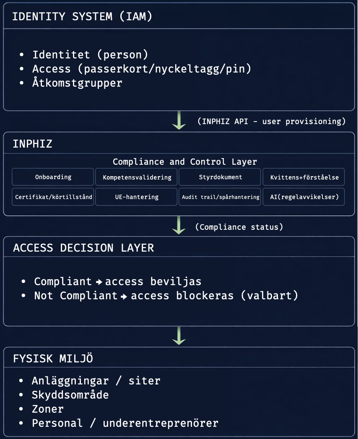Click the UE-hantering box
The width and height of the screenshot is (358, 439).
tap(137, 197)
